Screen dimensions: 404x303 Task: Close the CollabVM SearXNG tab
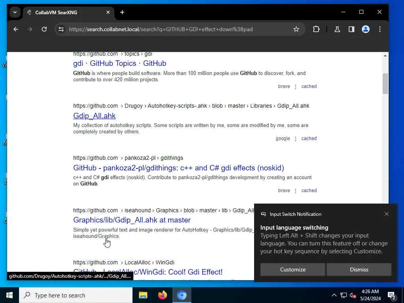tap(108, 12)
